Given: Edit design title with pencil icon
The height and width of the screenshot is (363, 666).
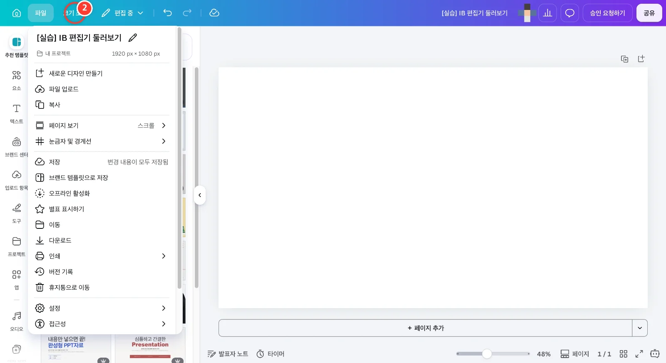Looking at the screenshot, I should point(133,38).
